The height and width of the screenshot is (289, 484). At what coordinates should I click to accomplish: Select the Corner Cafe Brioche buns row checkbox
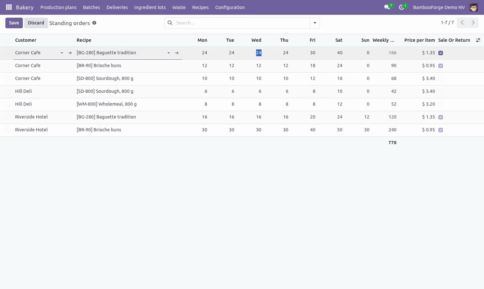(x=8, y=66)
